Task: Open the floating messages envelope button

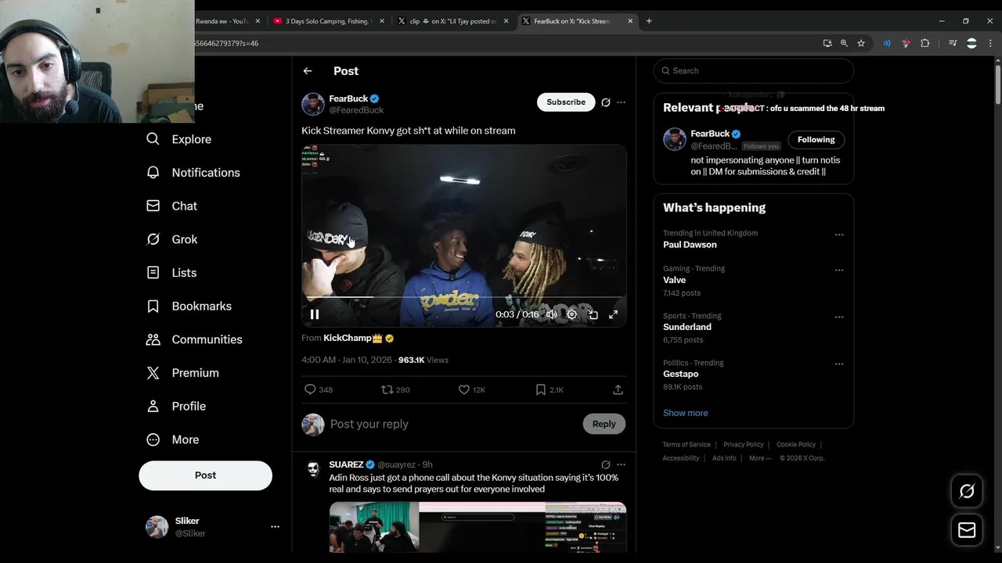Action: point(967,530)
